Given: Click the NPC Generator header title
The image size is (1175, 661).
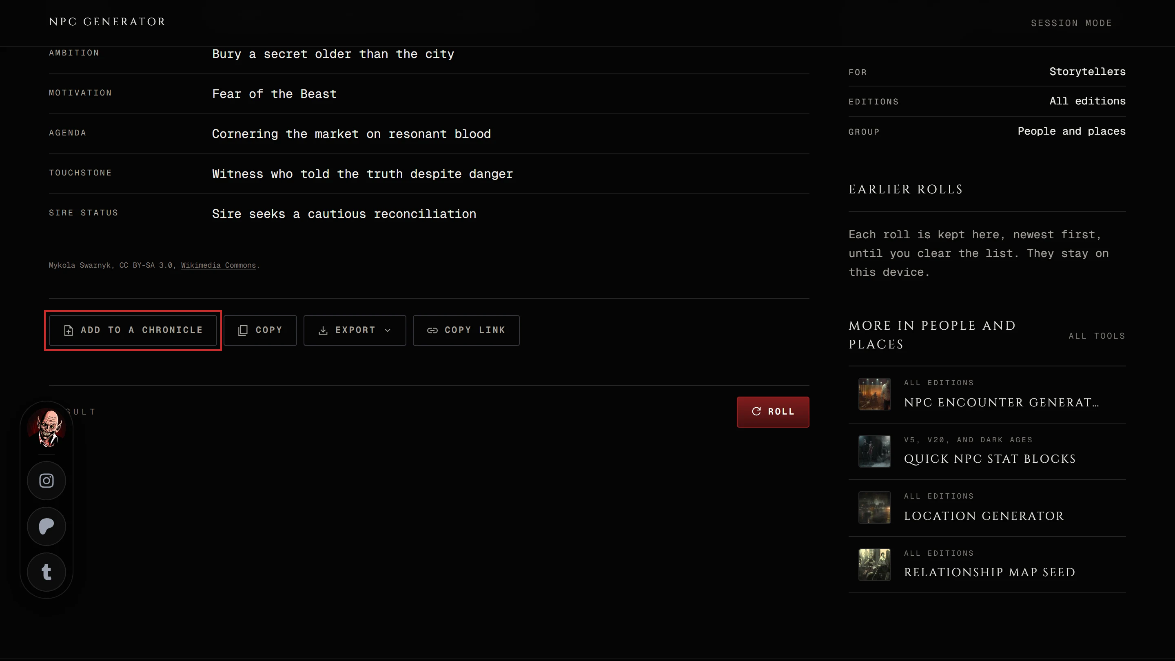Looking at the screenshot, I should tap(107, 22).
